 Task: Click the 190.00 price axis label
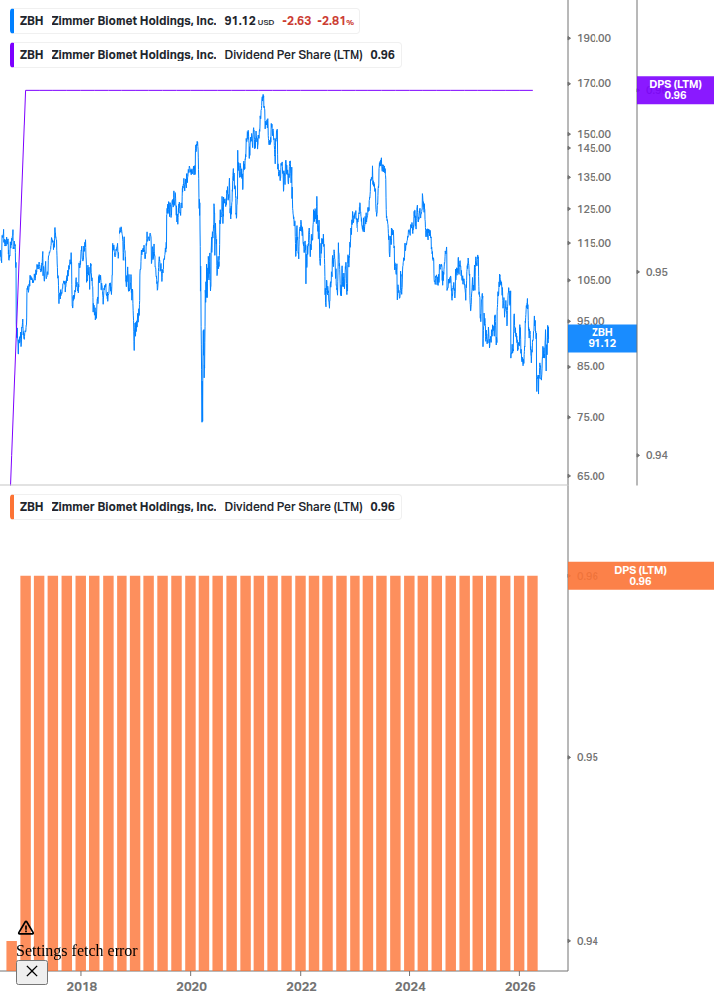(x=595, y=38)
